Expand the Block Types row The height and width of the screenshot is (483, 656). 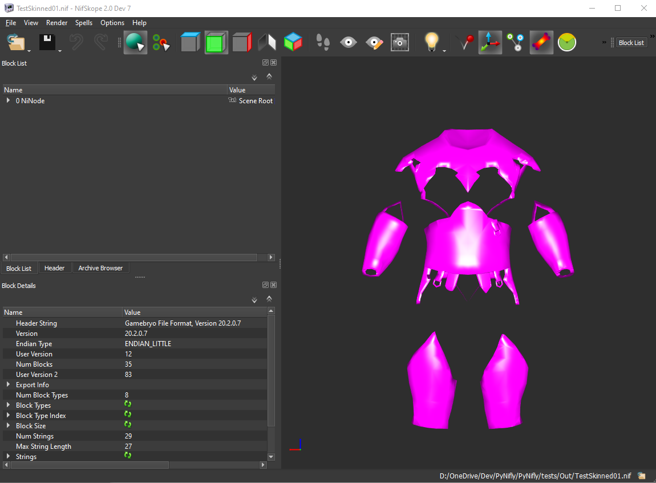(8, 405)
